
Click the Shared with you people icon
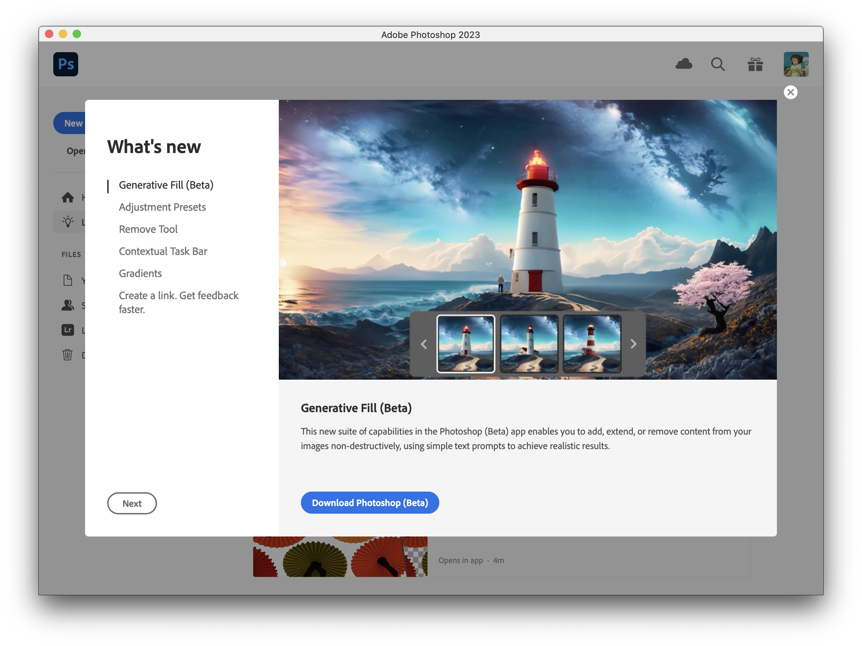pyautogui.click(x=68, y=305)
